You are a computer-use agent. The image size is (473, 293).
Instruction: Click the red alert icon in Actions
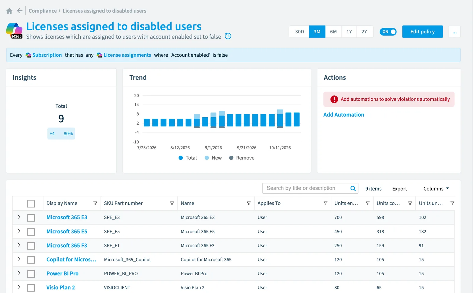(x=334, y=99)
